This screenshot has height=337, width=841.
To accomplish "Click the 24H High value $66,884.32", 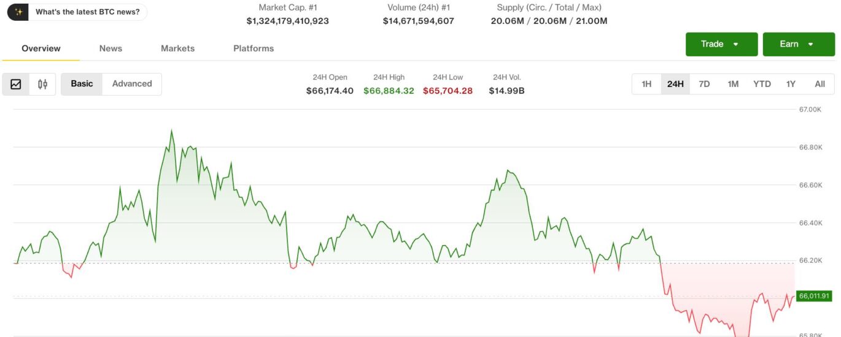I will tap(389, 91).
